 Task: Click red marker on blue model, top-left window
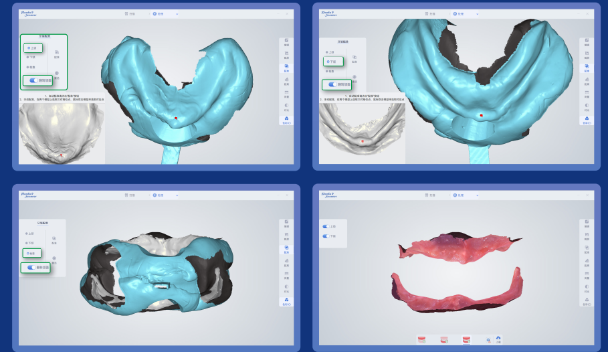(x=176, y=118)
